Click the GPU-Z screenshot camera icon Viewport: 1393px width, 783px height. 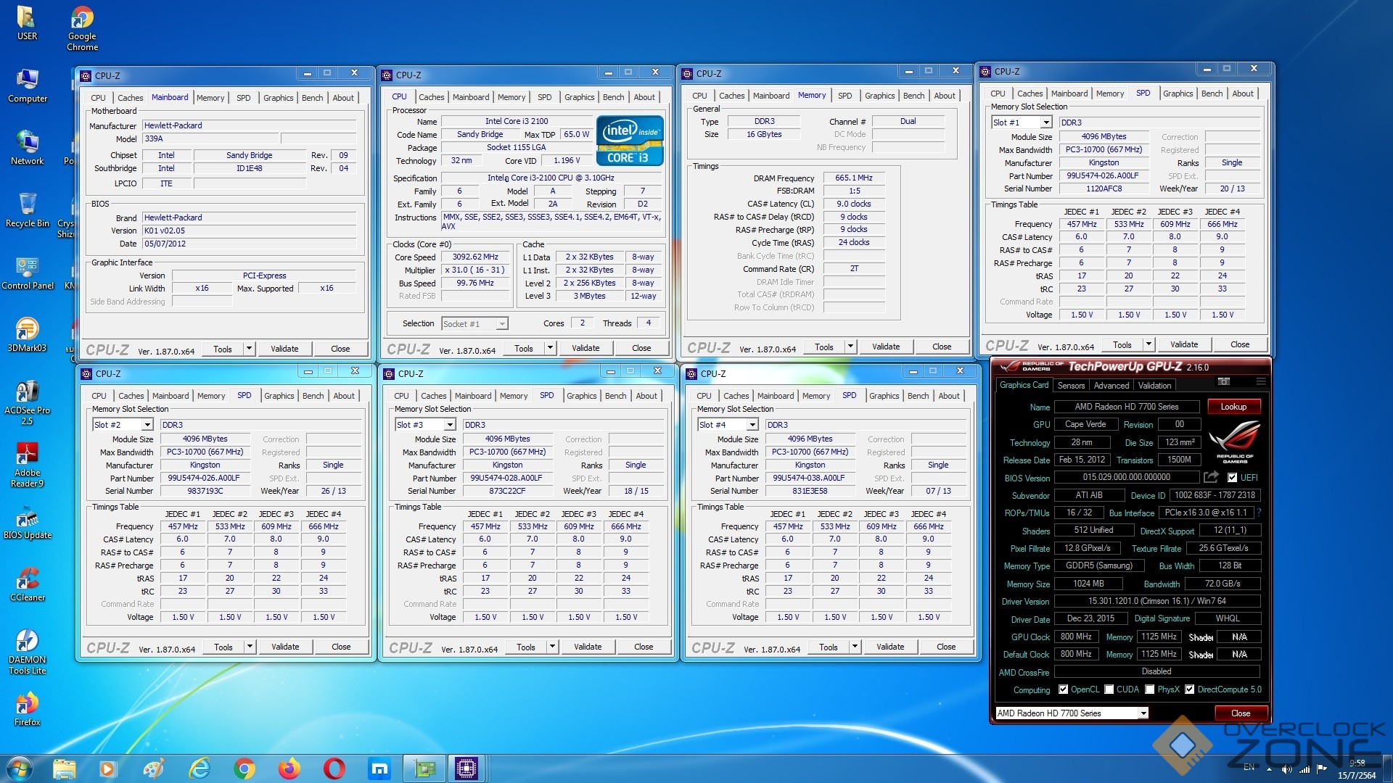tap(1224, 381)
